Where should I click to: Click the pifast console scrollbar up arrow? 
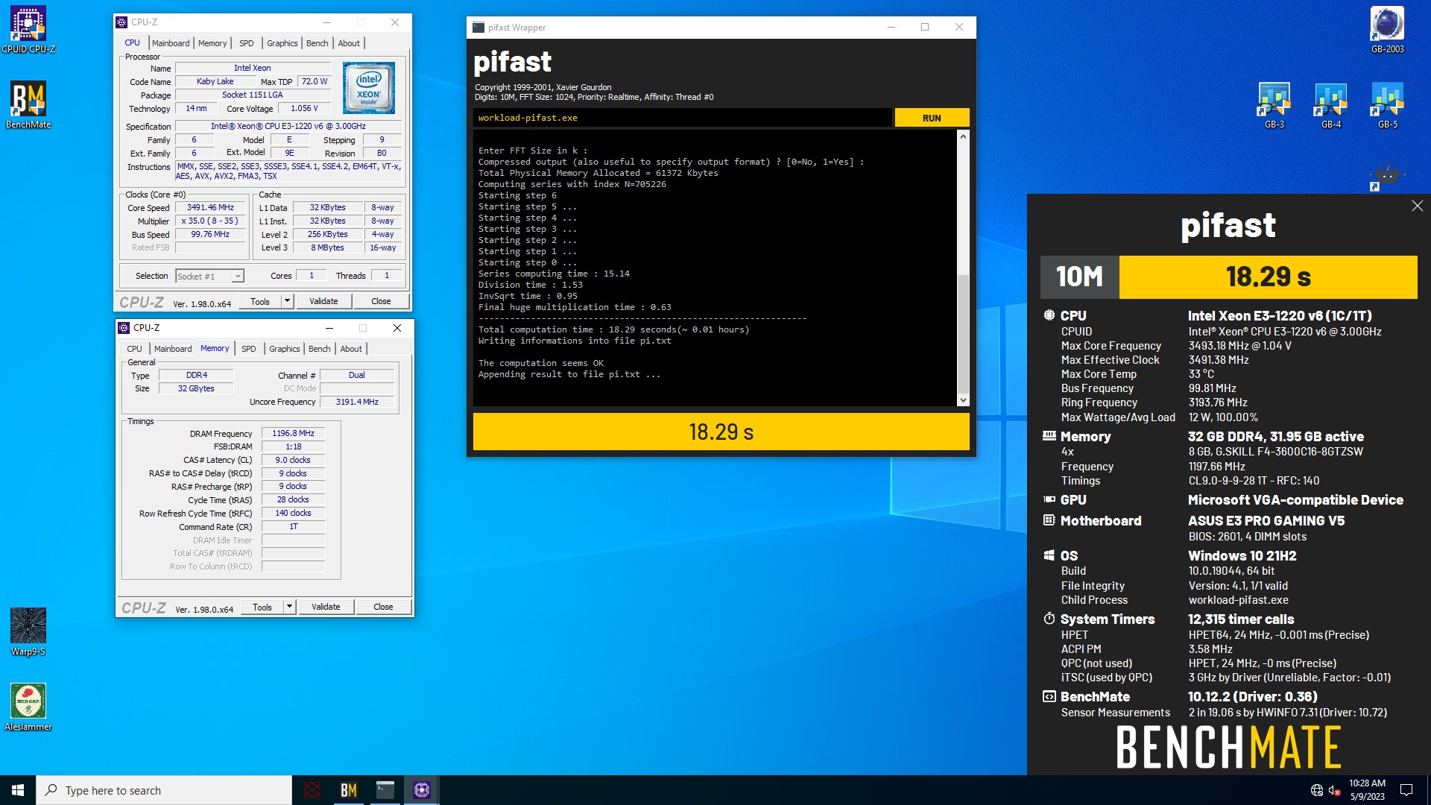point(963,137)
